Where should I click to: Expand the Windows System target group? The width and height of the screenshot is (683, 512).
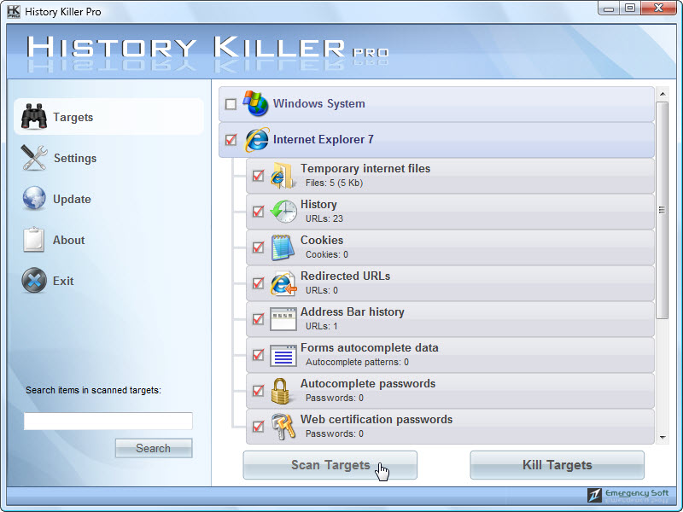318,104
